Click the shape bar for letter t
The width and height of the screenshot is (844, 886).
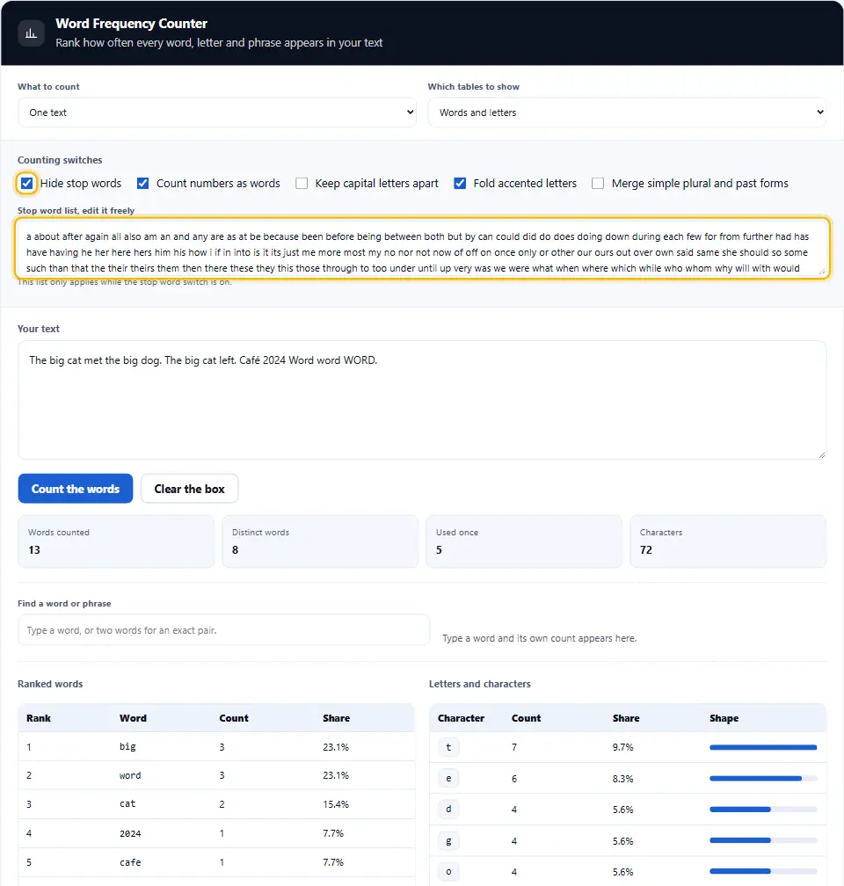coord(763,747)
